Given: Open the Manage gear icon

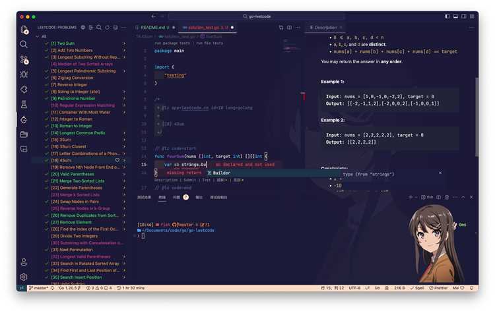Looking at the screenshot, I should (x=24, y=277).
